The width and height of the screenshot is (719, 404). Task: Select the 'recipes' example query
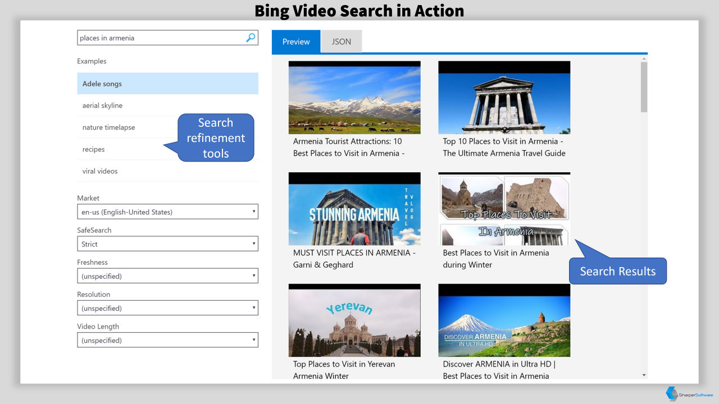click(167, 149)
